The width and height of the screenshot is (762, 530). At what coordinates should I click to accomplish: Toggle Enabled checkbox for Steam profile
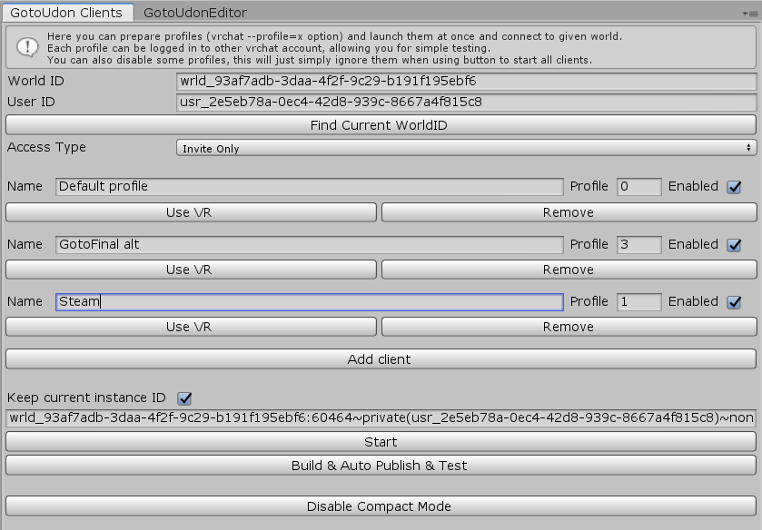(734, 302)
